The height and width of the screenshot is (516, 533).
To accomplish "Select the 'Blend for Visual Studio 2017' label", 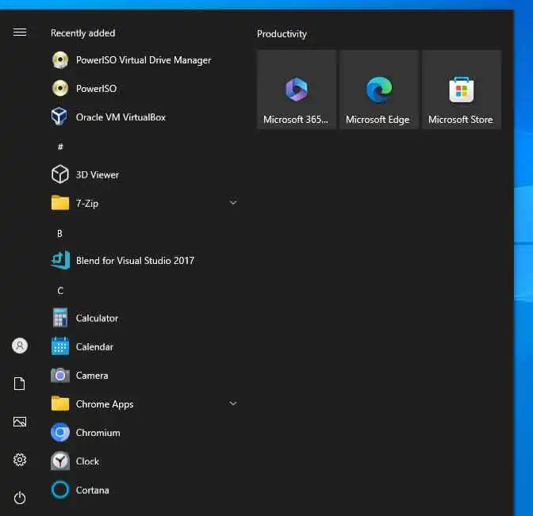I will pyautogui.click(x=135, y=261).
